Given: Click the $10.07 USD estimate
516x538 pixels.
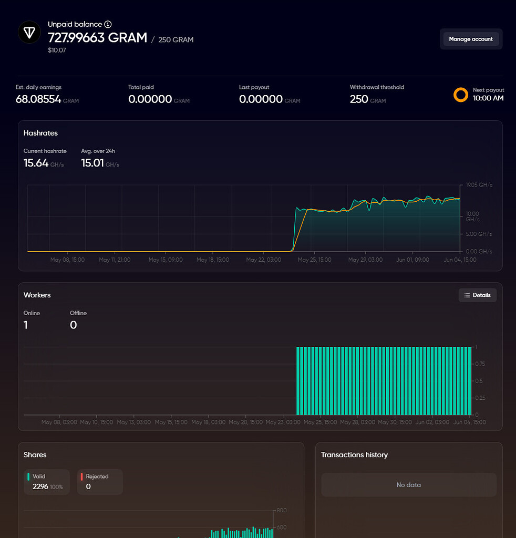Looking at the screenshot, I should [x=57, y=50].
